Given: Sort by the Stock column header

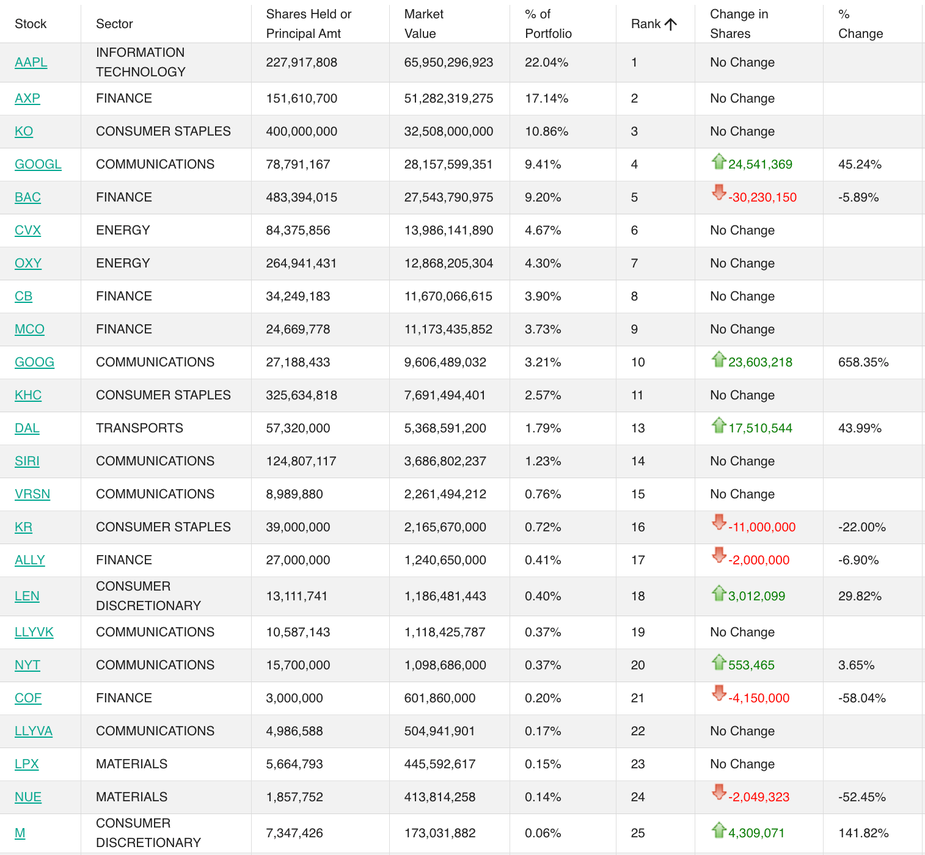Looking at the screenshot, I should [31, 24].
